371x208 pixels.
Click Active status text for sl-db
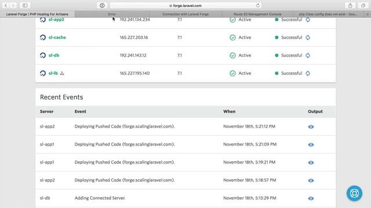(x=245, y=55)
